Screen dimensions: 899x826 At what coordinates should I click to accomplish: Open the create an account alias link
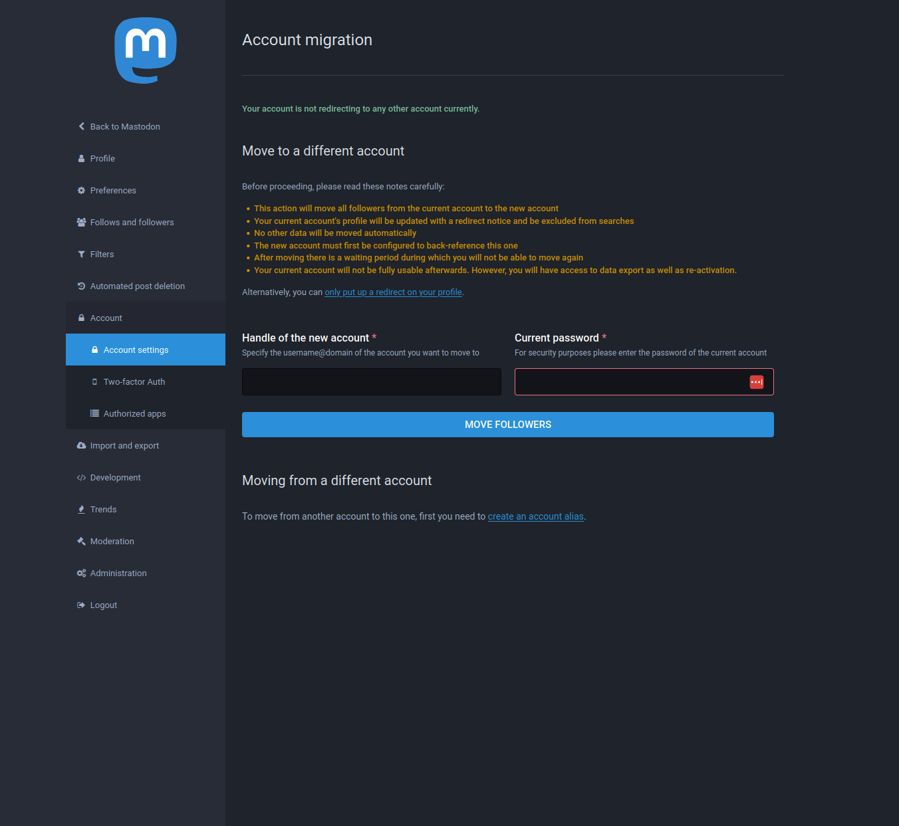click(x=535, y=516)
